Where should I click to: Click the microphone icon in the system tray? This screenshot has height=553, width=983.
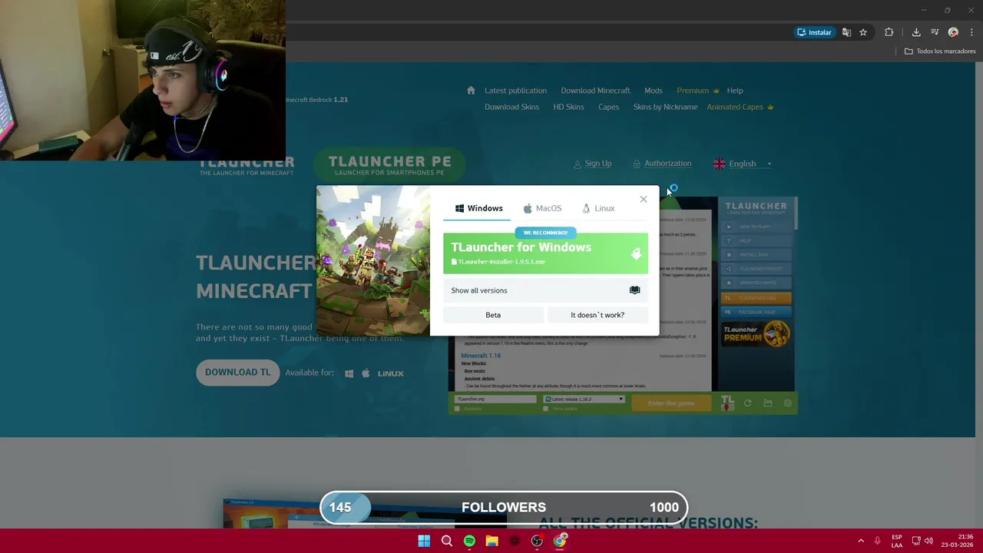877,541
